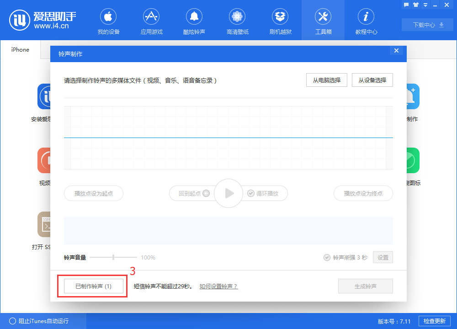Open the 高清壁纸 wallpapers section
Image resolution: width=457 pixels, height=329 pixels.
pyautogui.click(x=237, y=21)
